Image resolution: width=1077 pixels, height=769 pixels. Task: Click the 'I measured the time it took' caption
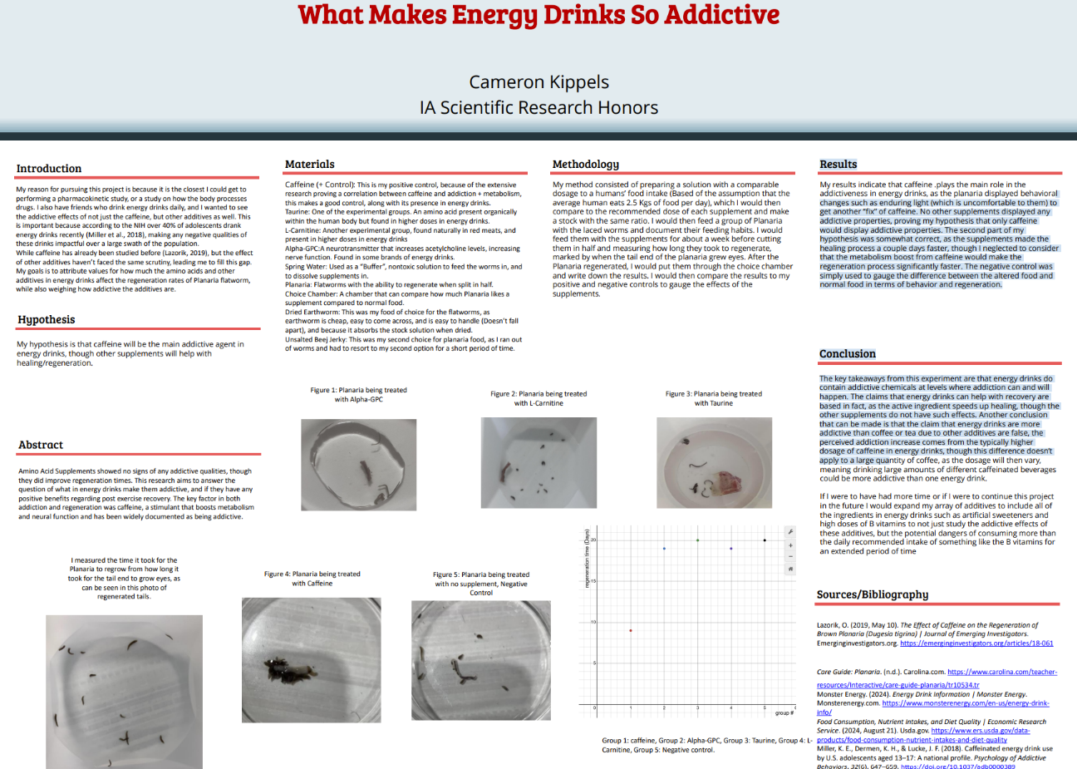coord(124,578)
